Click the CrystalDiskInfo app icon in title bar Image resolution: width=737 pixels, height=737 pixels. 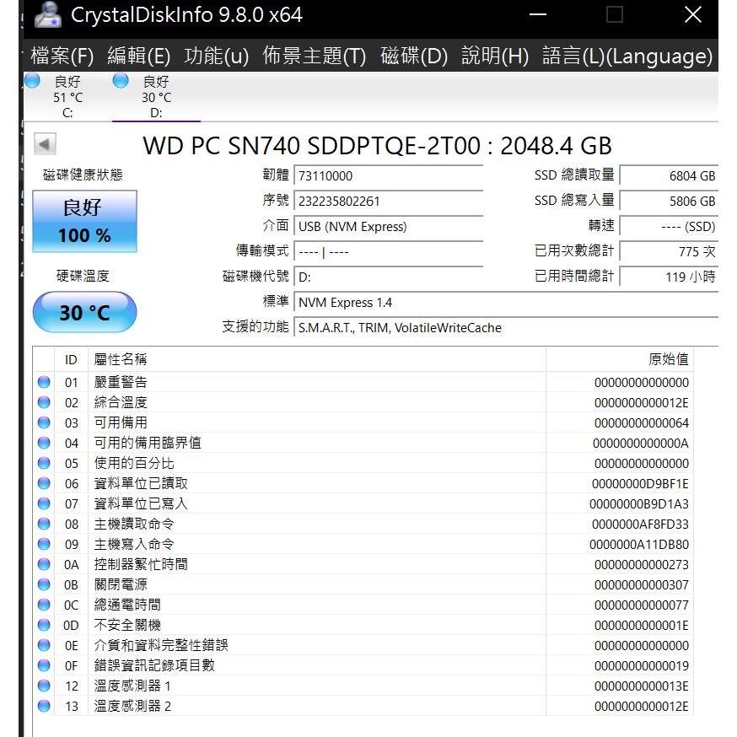point(48,14)
